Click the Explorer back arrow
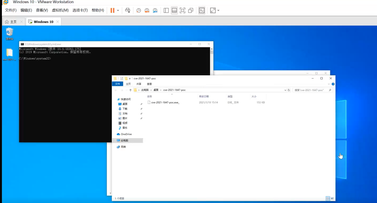This screenshot has width=377, height=203. pyautogui.click(x=116, y=90)
